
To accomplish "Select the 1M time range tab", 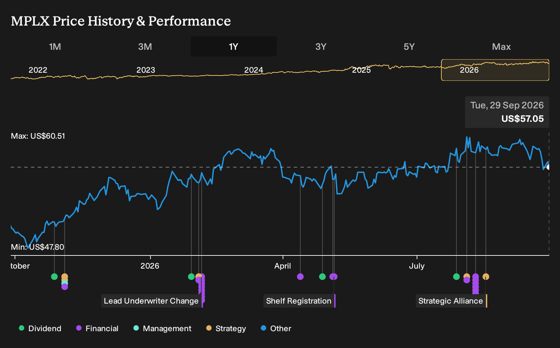I will 55,46.
